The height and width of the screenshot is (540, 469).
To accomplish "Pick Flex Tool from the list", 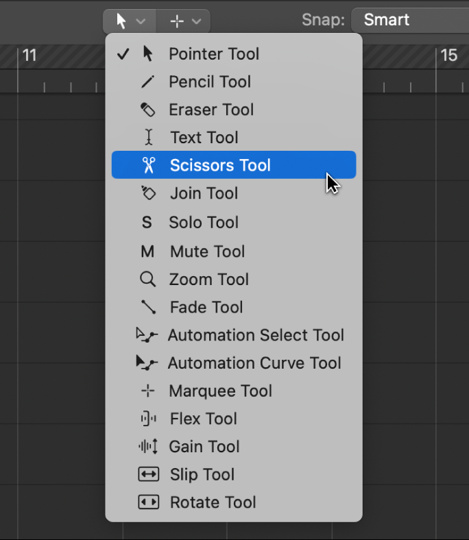I will pos(234,419).
